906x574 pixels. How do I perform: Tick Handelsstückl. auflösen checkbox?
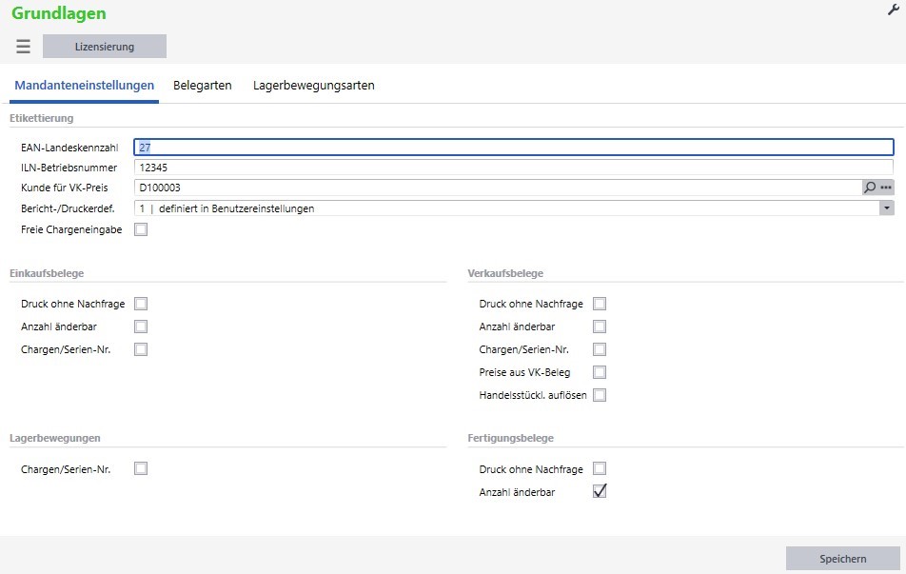click(600, 395)
